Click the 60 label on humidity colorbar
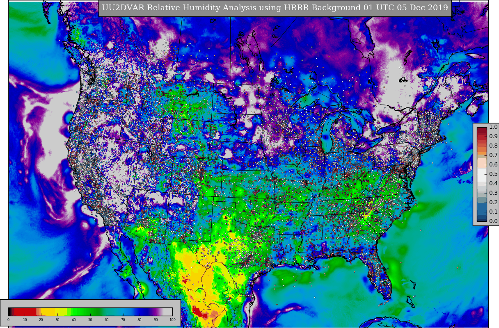 107,319
